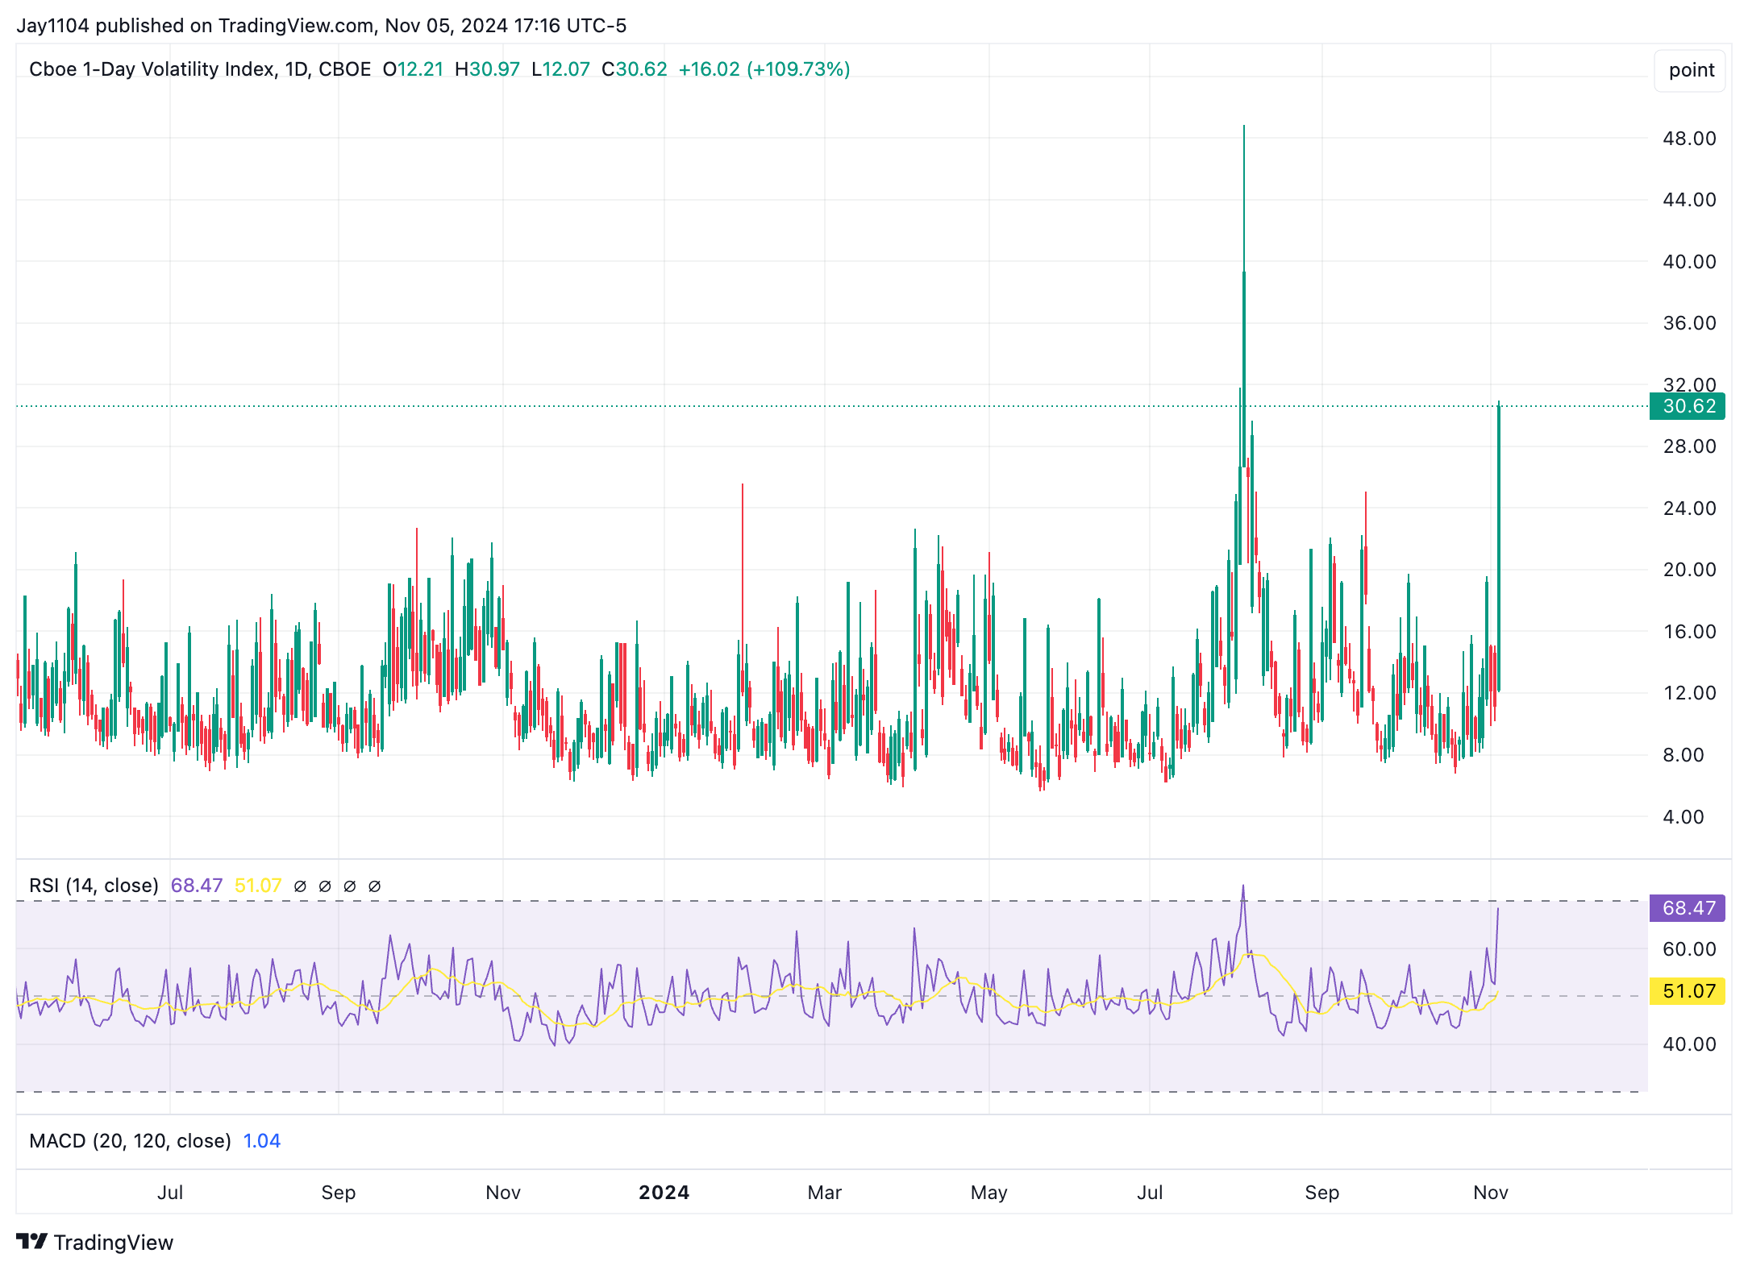The width and height of the screenshot is (1748, 1270).
Task: Click the first ∅ symbol after RSI values
Action: point(300,886)
